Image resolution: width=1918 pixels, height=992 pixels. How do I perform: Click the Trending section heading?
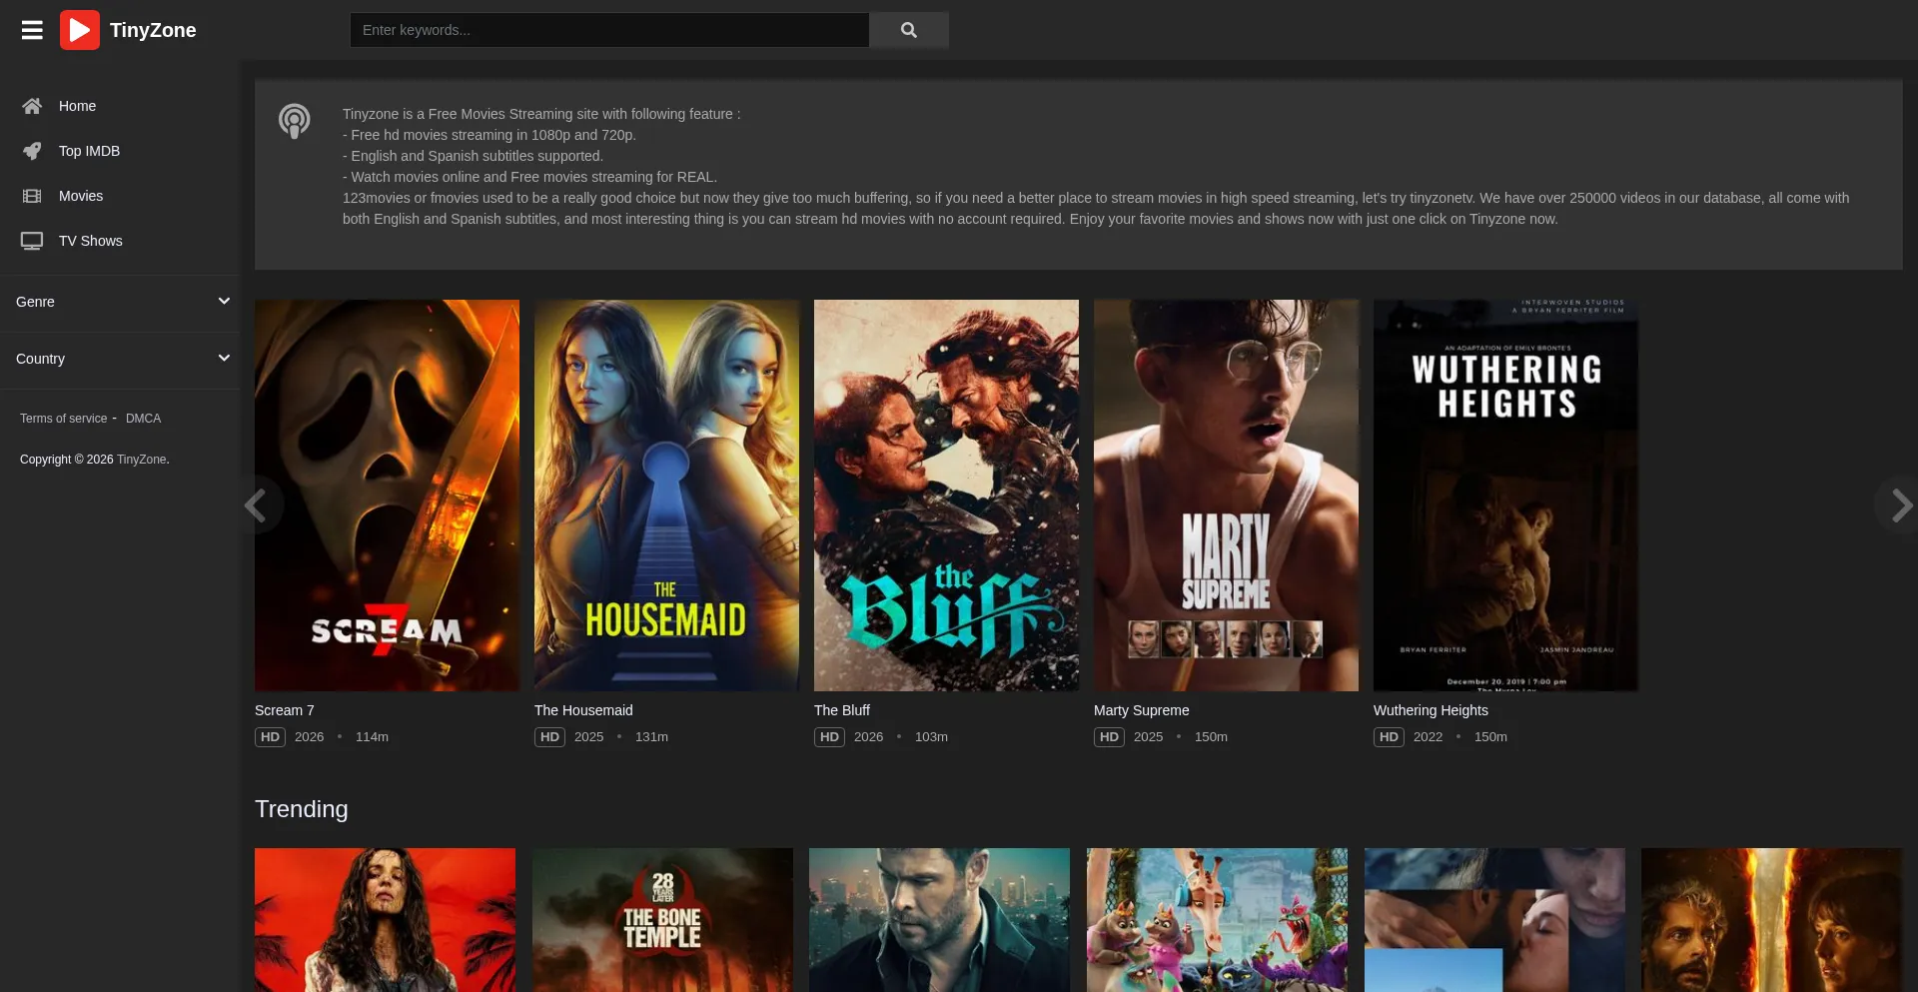tap(302, 809)
